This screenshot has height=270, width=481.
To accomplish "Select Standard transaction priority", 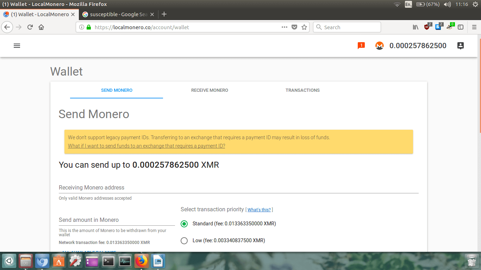I will point(184,224).
